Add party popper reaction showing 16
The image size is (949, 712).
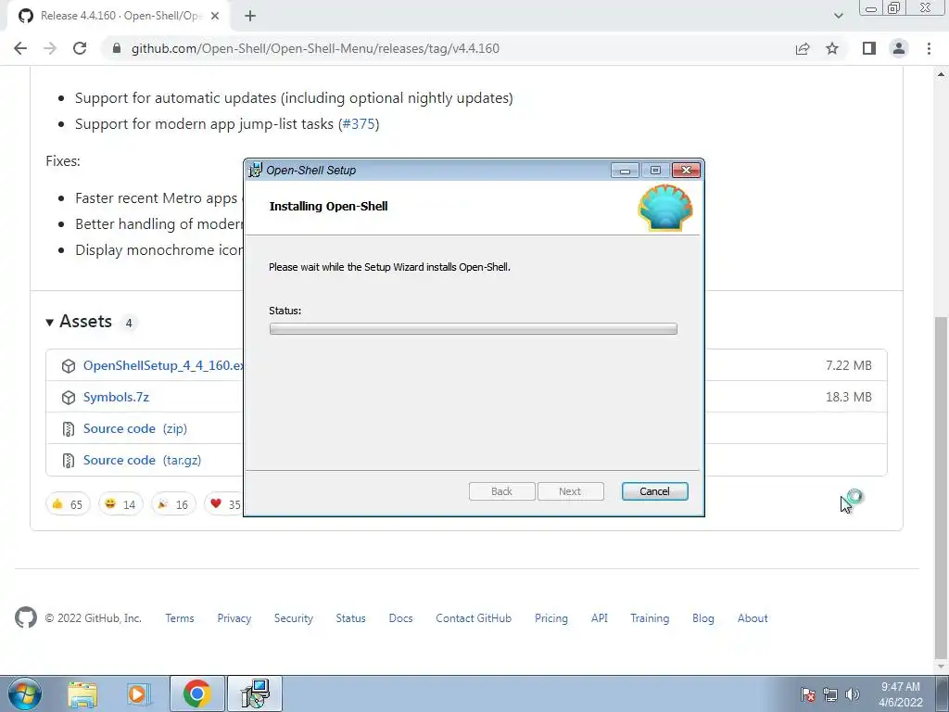tap(173, 504)
